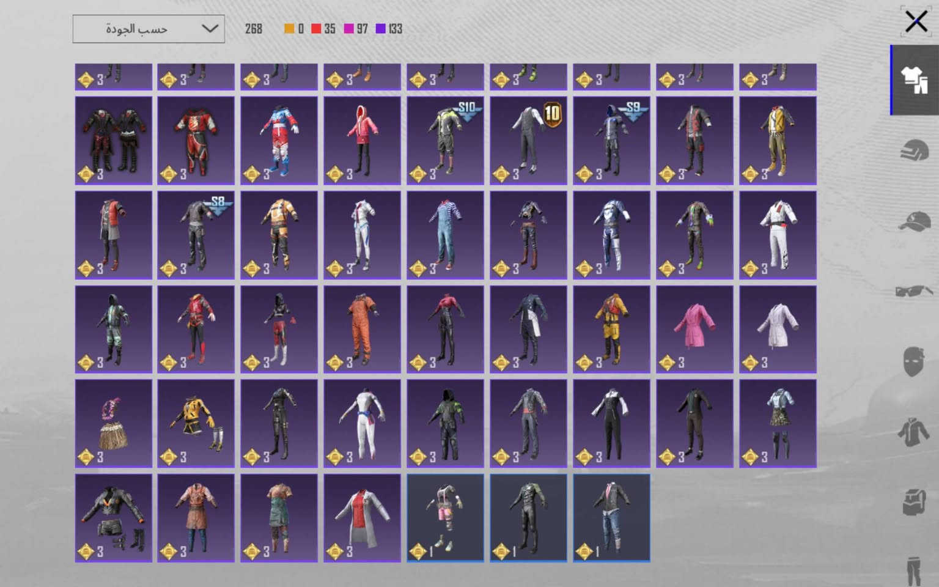Select the pink coat item
The image size is (939, 587).
coord(694,330)
